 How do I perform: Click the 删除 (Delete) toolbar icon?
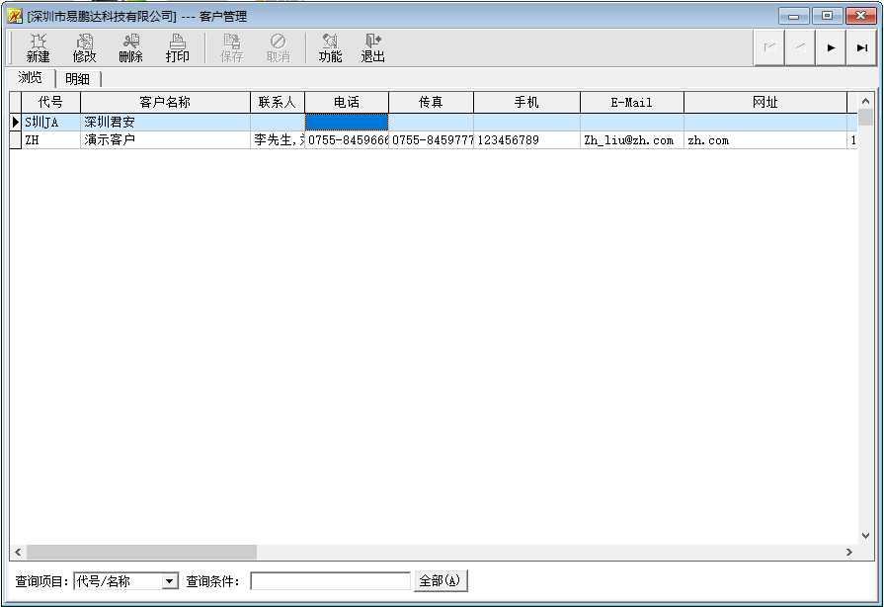[x=130, y=47]
